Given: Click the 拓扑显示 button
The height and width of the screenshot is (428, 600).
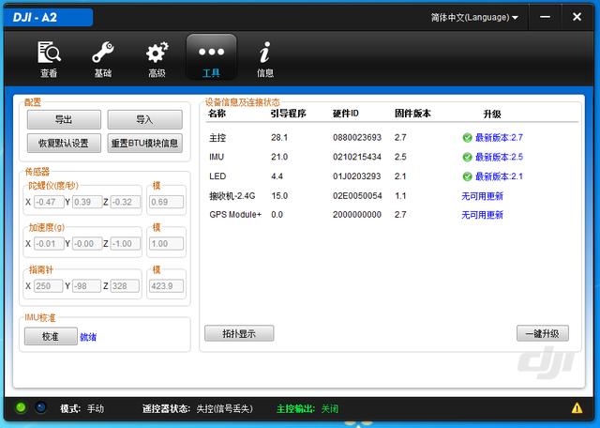Looking at the screenshot, I should click(239, 333).
